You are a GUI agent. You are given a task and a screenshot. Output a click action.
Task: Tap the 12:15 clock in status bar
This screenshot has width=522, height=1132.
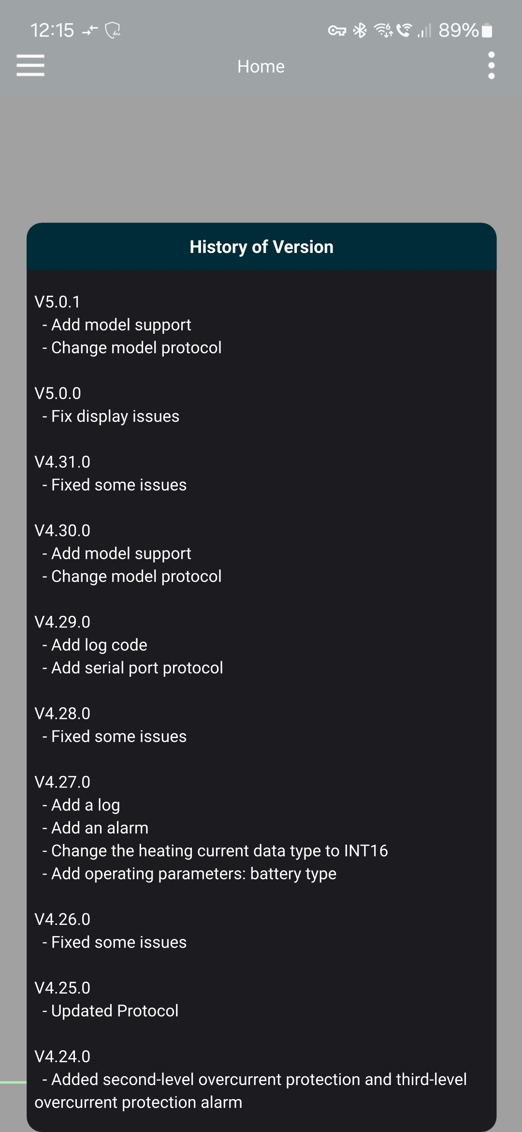(x=52, y=30)
